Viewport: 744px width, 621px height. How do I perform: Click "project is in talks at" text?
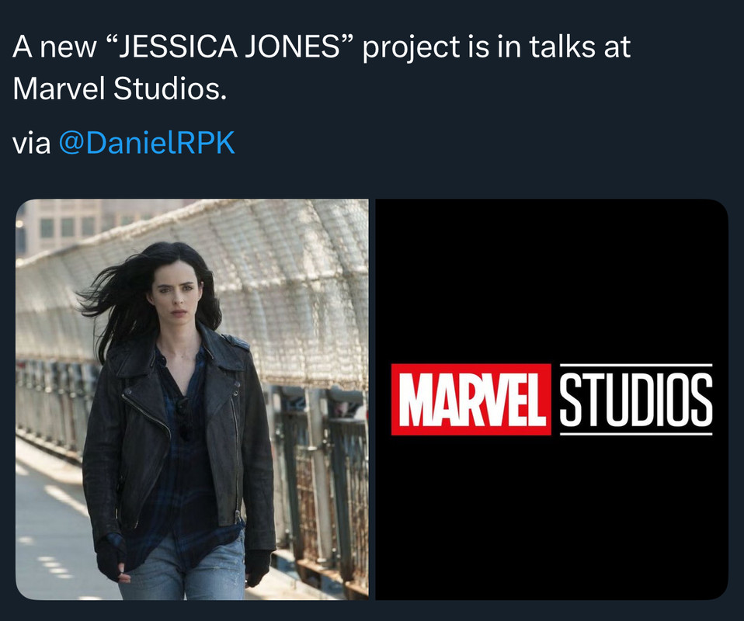[496, 47]
